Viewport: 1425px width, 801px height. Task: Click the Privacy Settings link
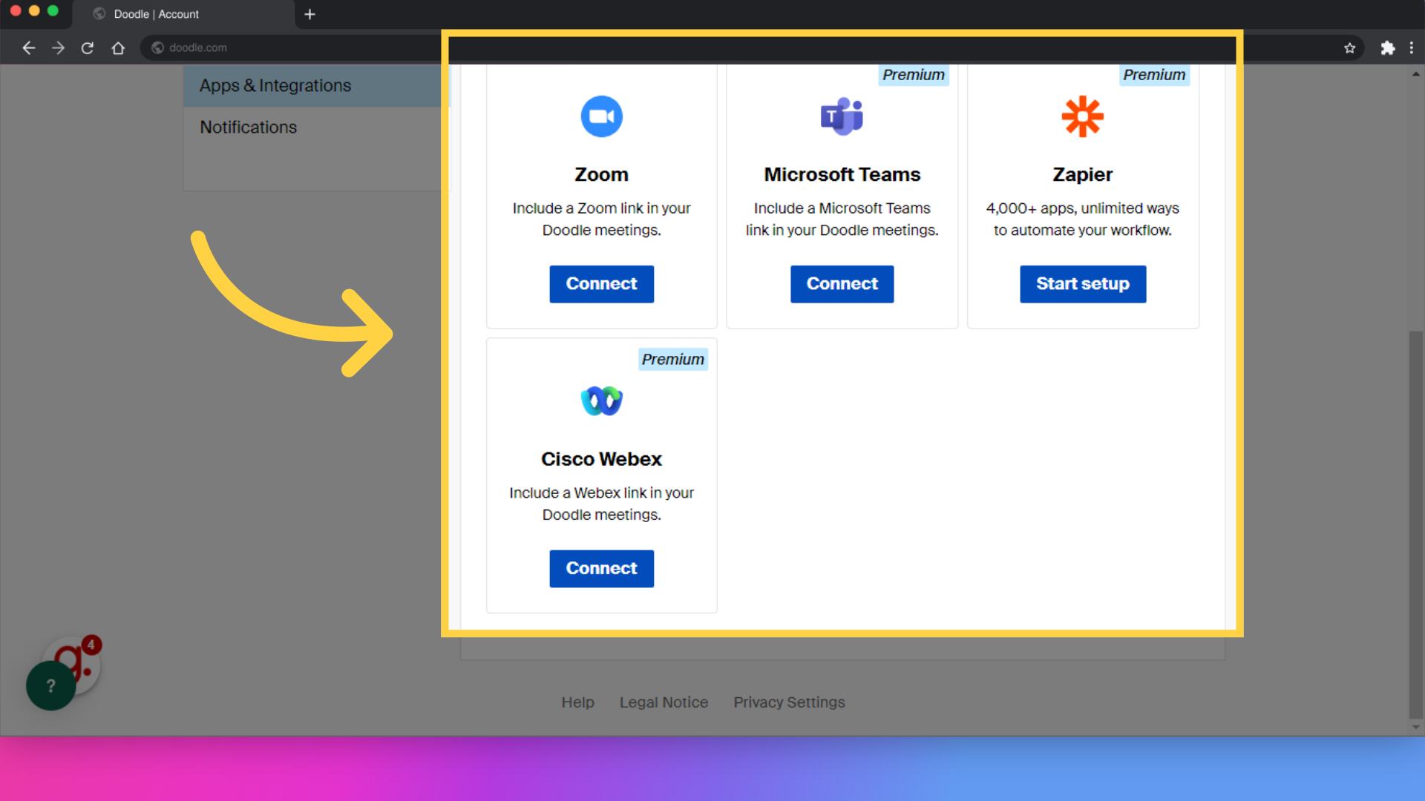coord(789,702)
